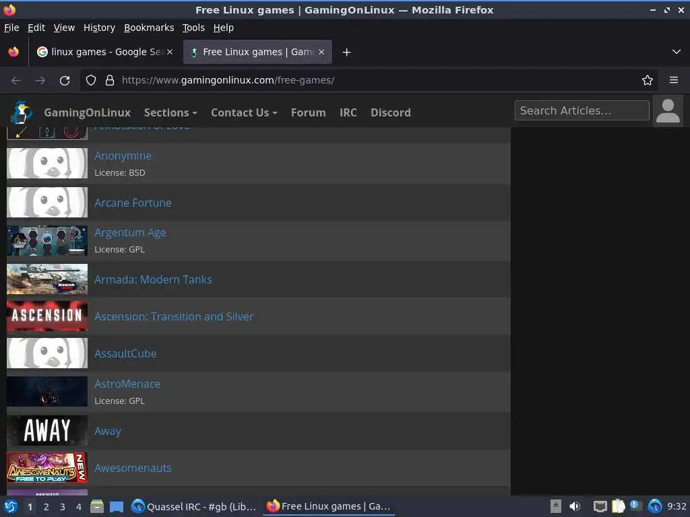Switch to workspace 3 in taskbar
690x517 pixels.
click(x=62, y=507)
